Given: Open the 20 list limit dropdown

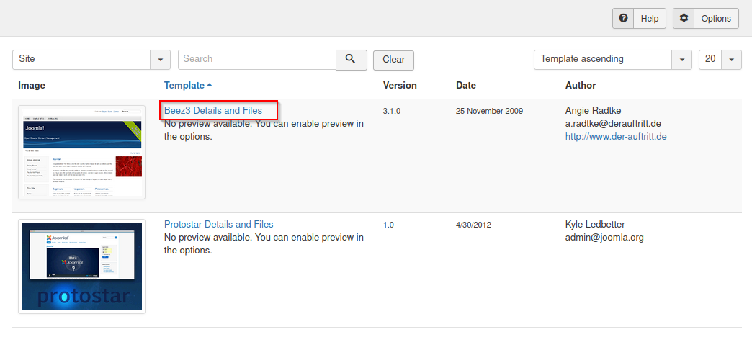Looking at the screenshot, I should pos(720,59).
